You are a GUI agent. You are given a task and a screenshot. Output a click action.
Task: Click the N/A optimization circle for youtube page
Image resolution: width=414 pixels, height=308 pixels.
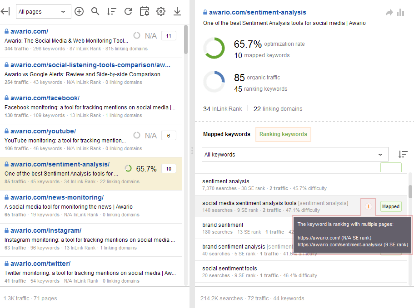[137, 135]
